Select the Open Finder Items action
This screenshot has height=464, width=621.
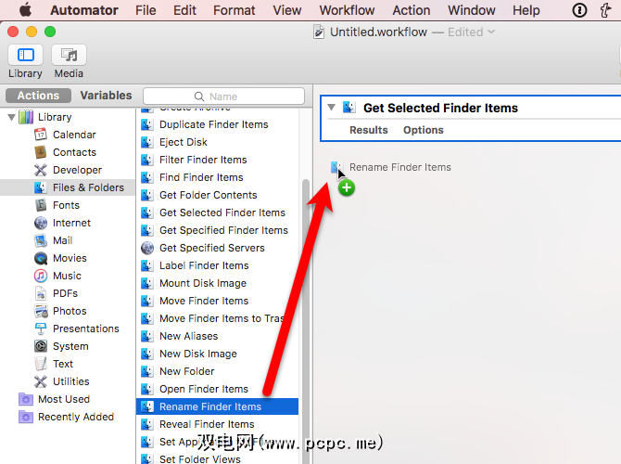coord(218,389)
